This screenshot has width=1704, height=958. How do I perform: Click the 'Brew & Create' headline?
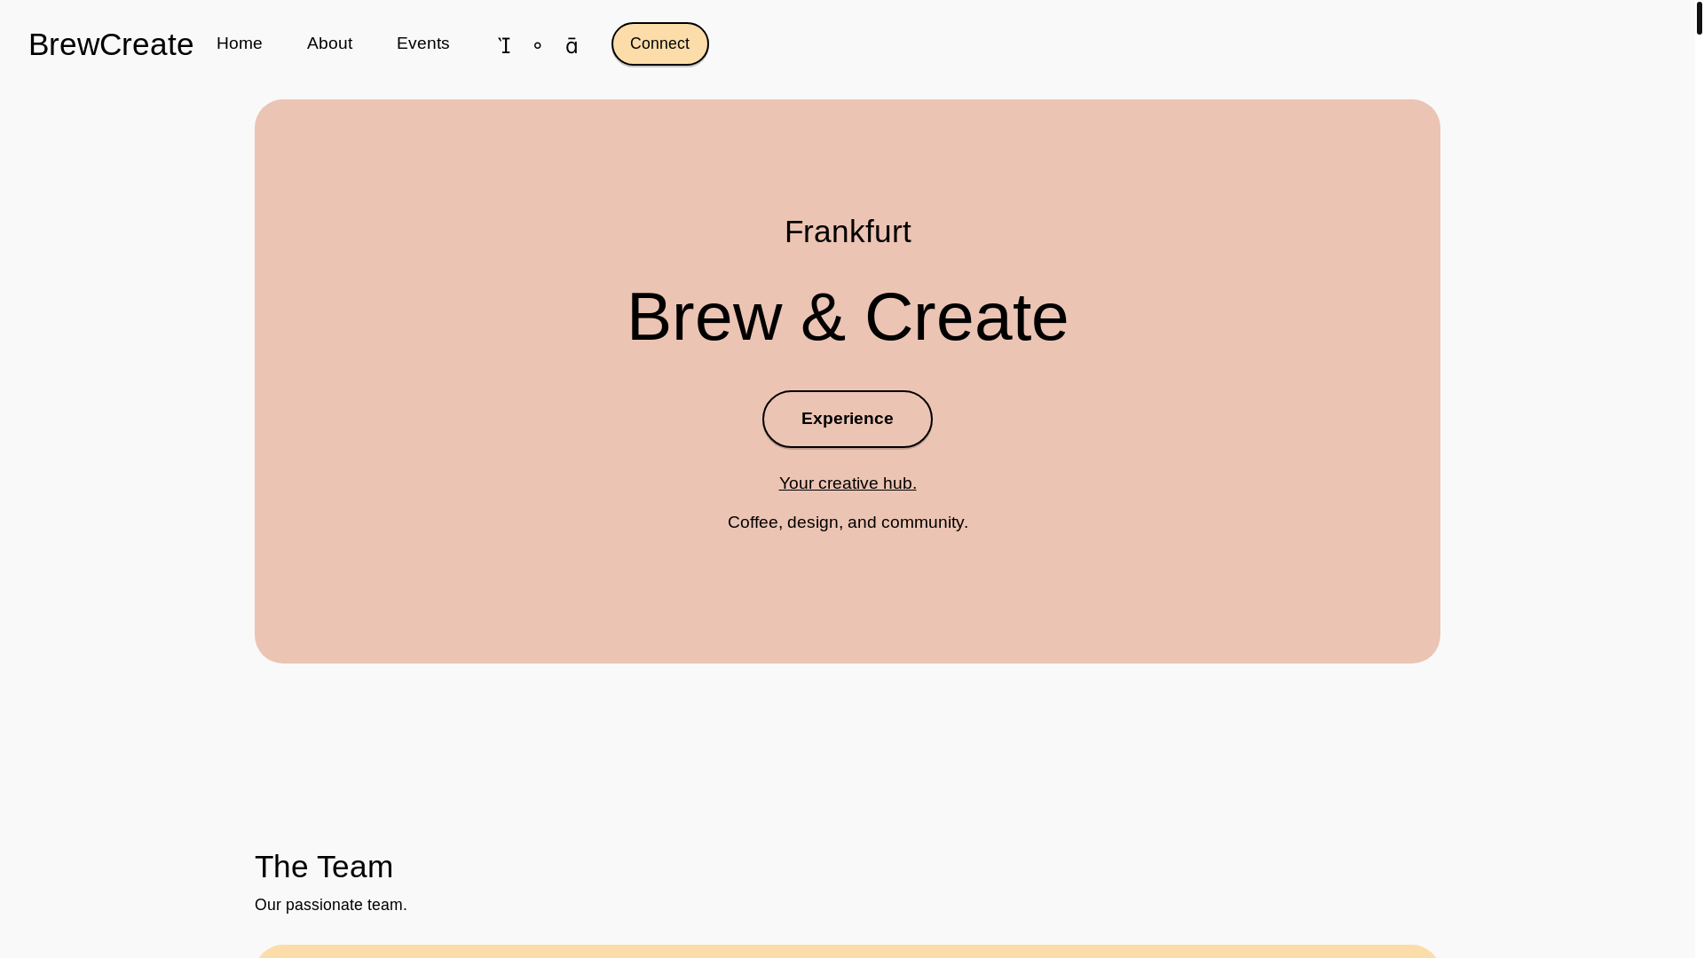click(848, 317)
